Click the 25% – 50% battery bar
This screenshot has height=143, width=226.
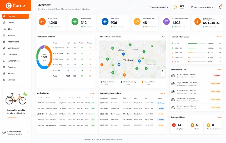click(x=197, y=53)
